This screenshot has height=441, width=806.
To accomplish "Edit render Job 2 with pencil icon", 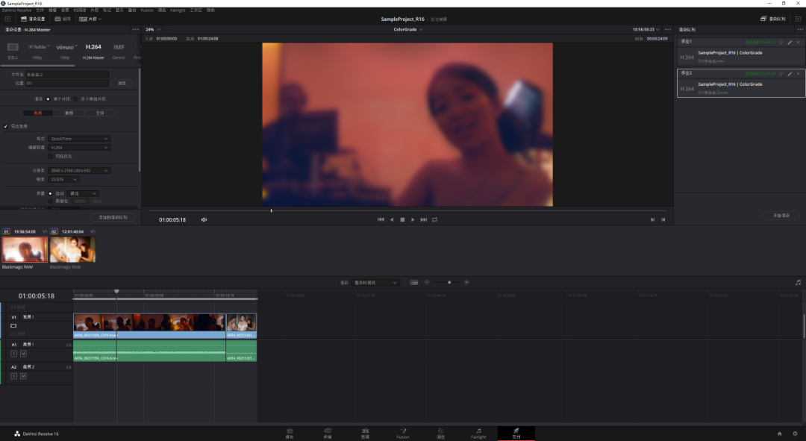I will point(790,73).
